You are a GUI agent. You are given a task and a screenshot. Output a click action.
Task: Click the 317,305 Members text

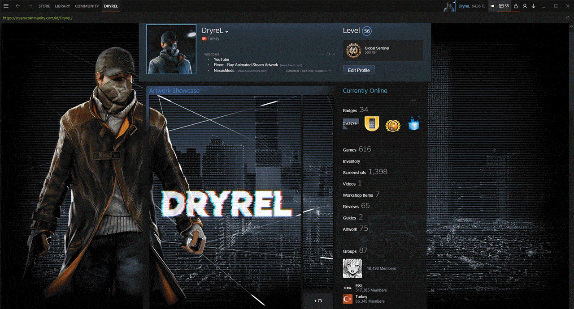(371, 290)
